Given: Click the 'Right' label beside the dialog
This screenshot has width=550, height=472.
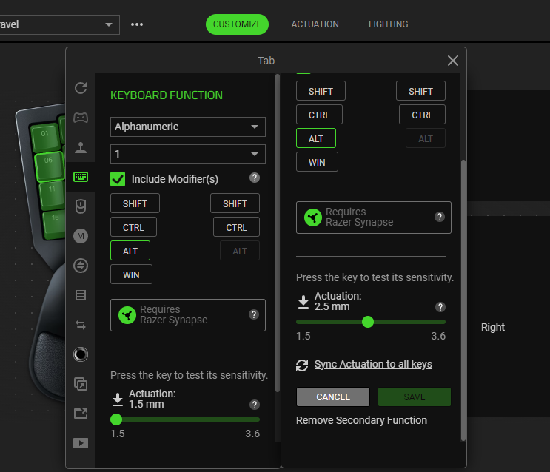Looking at the screenshot, I should click(x=493, y=327).
